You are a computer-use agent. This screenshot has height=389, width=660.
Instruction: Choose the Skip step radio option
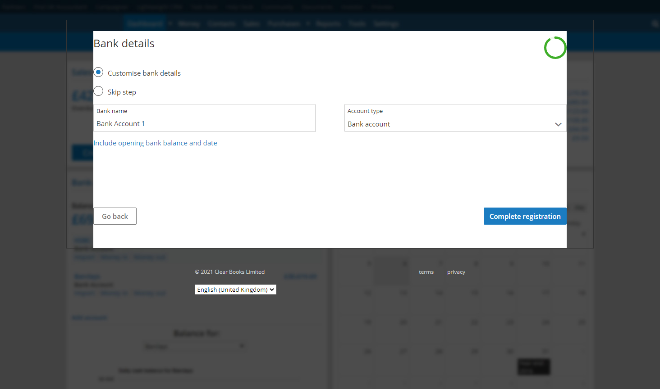point(99,91)
